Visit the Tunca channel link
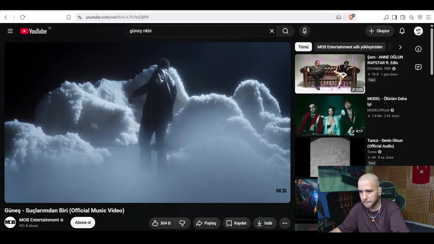The width and height of the screenshot is (434, 244). [x=372, y=152]
